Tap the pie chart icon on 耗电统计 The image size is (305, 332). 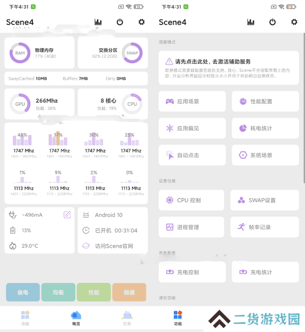(x=243, y=128)
